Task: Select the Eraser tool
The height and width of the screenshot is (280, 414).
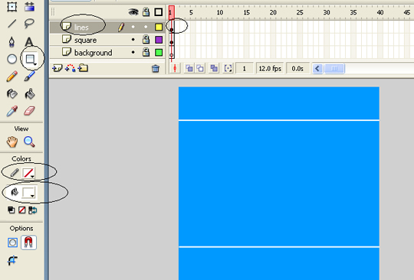Action: coord(29,111)
